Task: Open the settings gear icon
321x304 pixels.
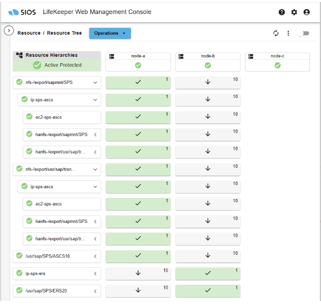Action: click(x=294, y=12)
